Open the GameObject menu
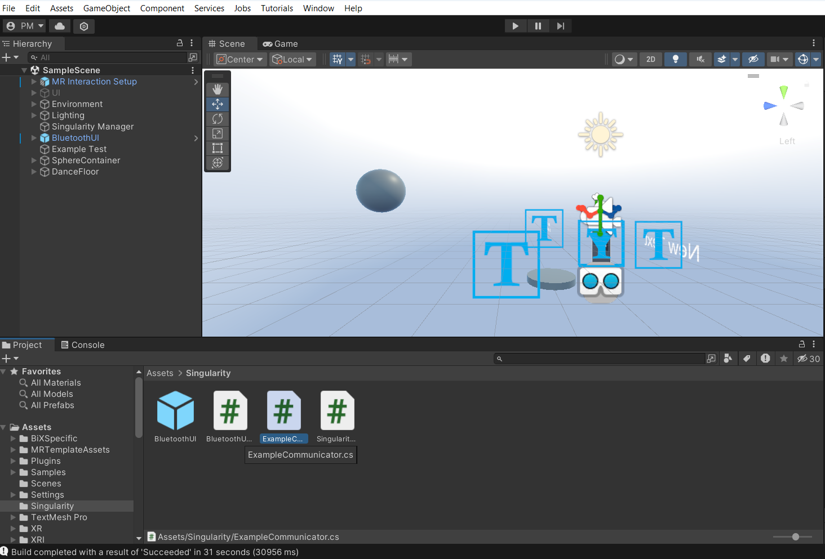The height and width of the screenshot is (559, 825). click(x=107, y=8)
